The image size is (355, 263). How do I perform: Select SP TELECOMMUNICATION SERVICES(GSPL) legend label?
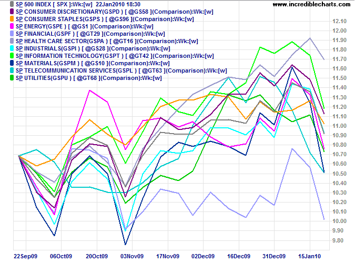click(121, 70)
